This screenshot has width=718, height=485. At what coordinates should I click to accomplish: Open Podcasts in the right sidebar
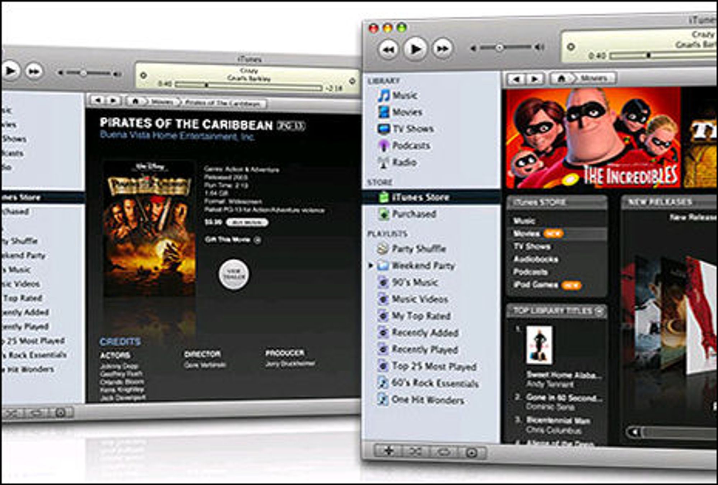[x=404, y=145]
